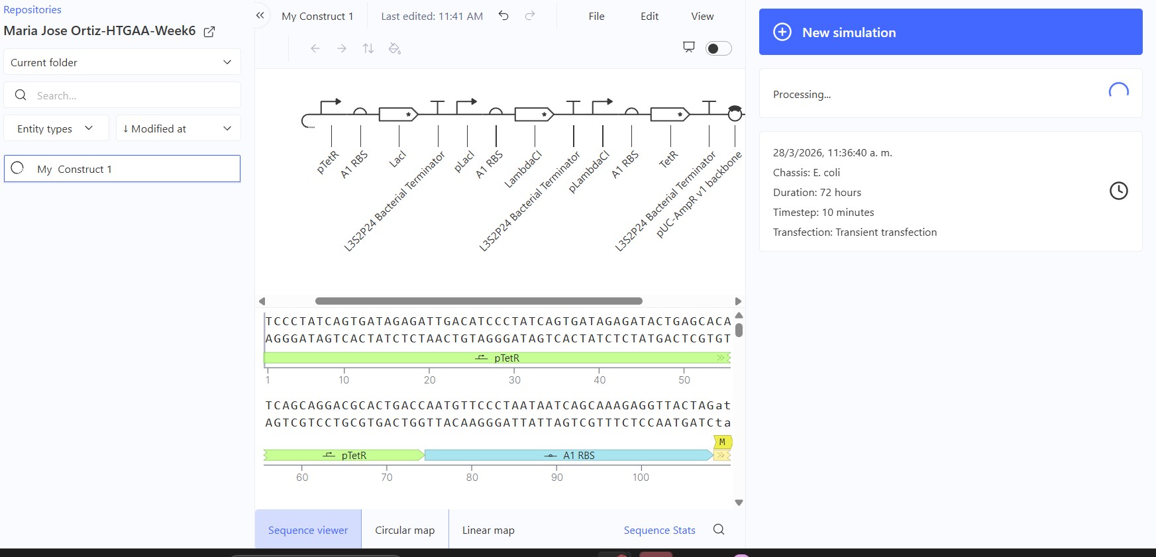This screenshot has height=557, width=1156.
Task: Open Sequence Stats link
Action: click(x=660, y=530)
